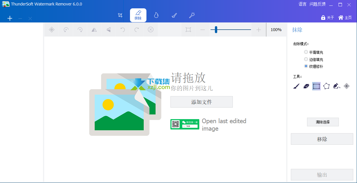Flip image horizontally
The width and height of the screenshot is (357, 183).
tap(94, 30)
